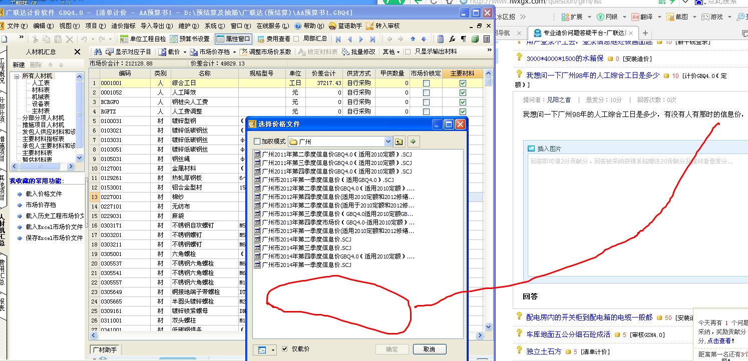
Task: Click the binoculars find icon
Action: [98, 51]
